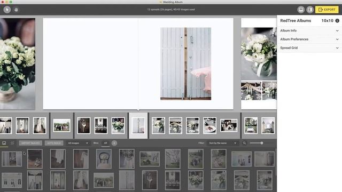Expand the Album Preferences section
This screenshot has height=192, width=342.
[309, 39]
